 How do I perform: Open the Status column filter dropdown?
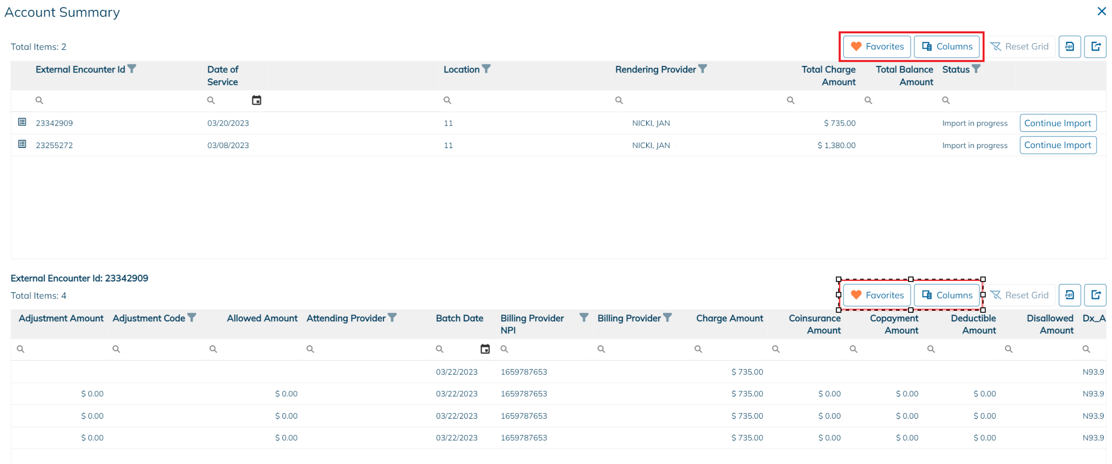coord(976,69)
